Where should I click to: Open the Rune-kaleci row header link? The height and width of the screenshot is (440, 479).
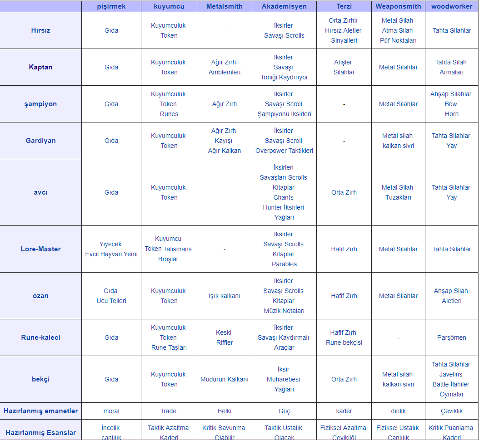pos(40,337)
